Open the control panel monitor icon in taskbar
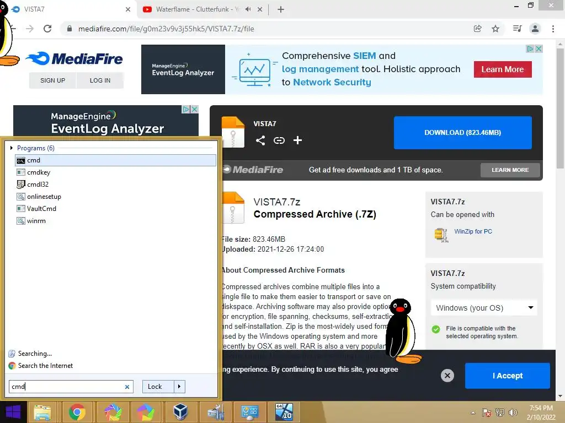The width and height of the screenshot is (565, 423). click(249, 412)
